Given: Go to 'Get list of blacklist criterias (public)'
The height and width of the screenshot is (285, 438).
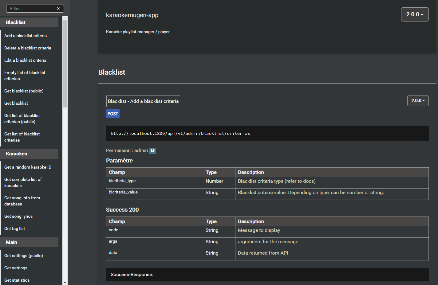Looking at the screenshot, I should pyautogui.click(x=22, y=119).
